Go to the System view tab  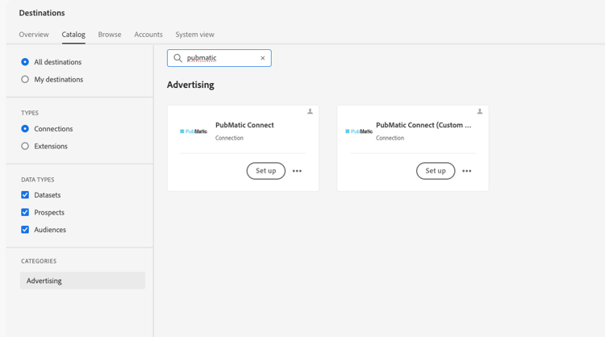point(194,35)
